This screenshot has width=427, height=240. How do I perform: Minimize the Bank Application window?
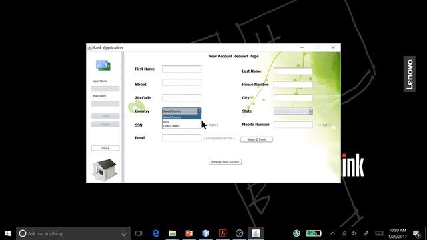click(302, 47)
